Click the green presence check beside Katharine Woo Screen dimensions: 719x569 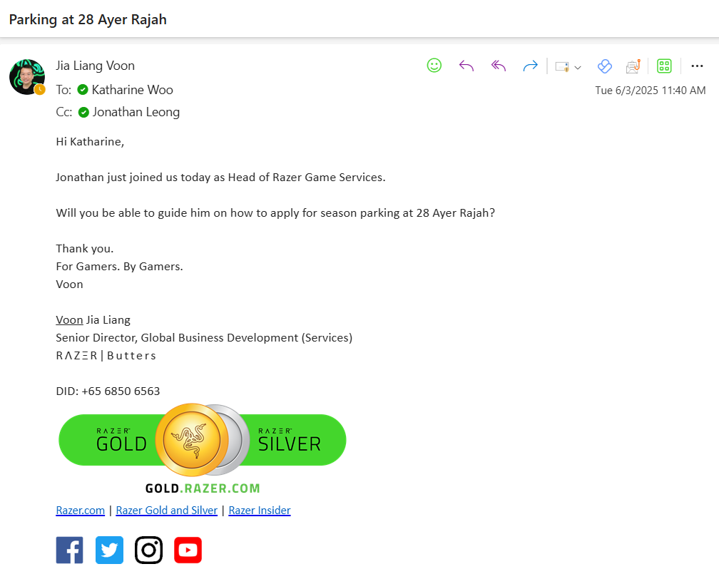(83, 90)
